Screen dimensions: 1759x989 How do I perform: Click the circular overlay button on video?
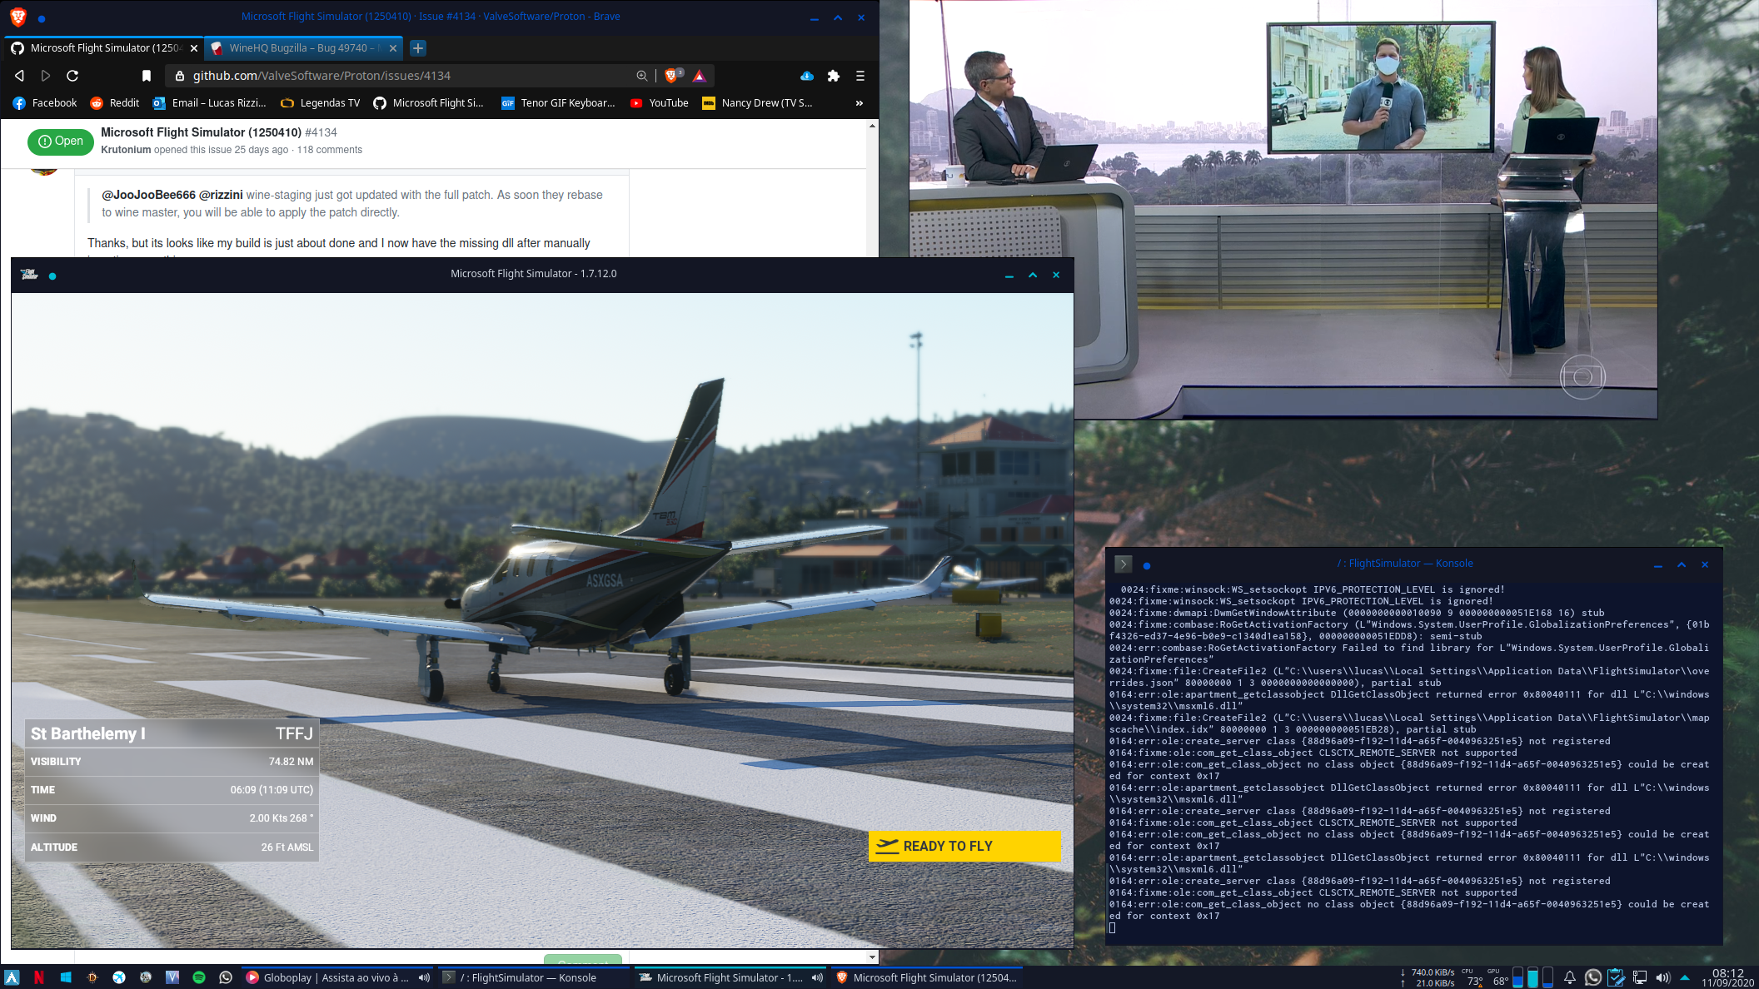[1582, 377]
